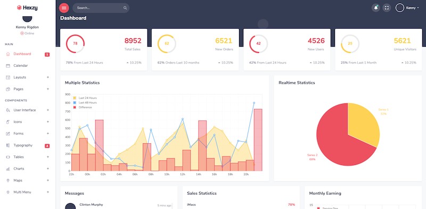Image resolution: width=426 pixels, height=209 pixels.
Task: Expand the Multi Menu submenu plus
Action: pos(48,192)
